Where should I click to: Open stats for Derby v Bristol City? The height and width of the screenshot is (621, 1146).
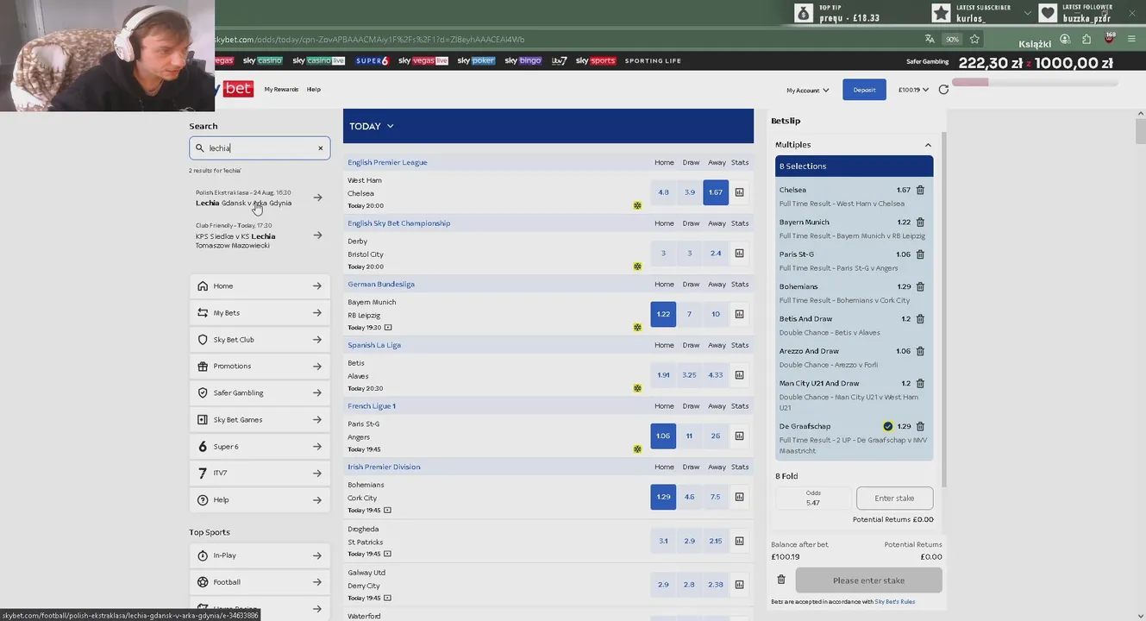(739, 254)
